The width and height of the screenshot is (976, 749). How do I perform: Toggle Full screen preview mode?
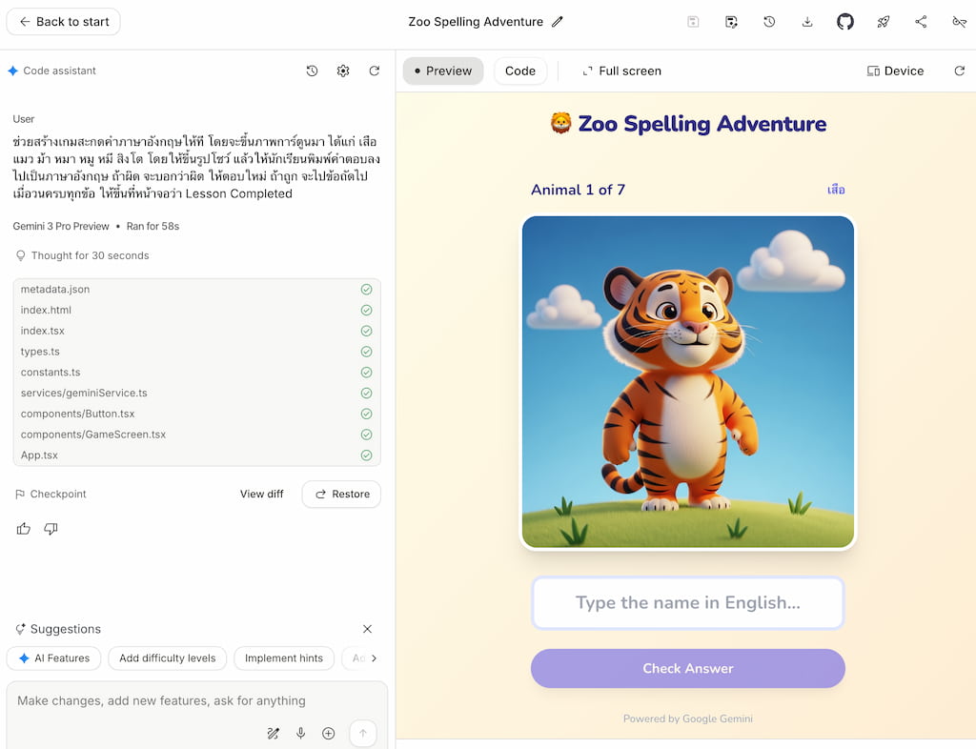(621, 71)
